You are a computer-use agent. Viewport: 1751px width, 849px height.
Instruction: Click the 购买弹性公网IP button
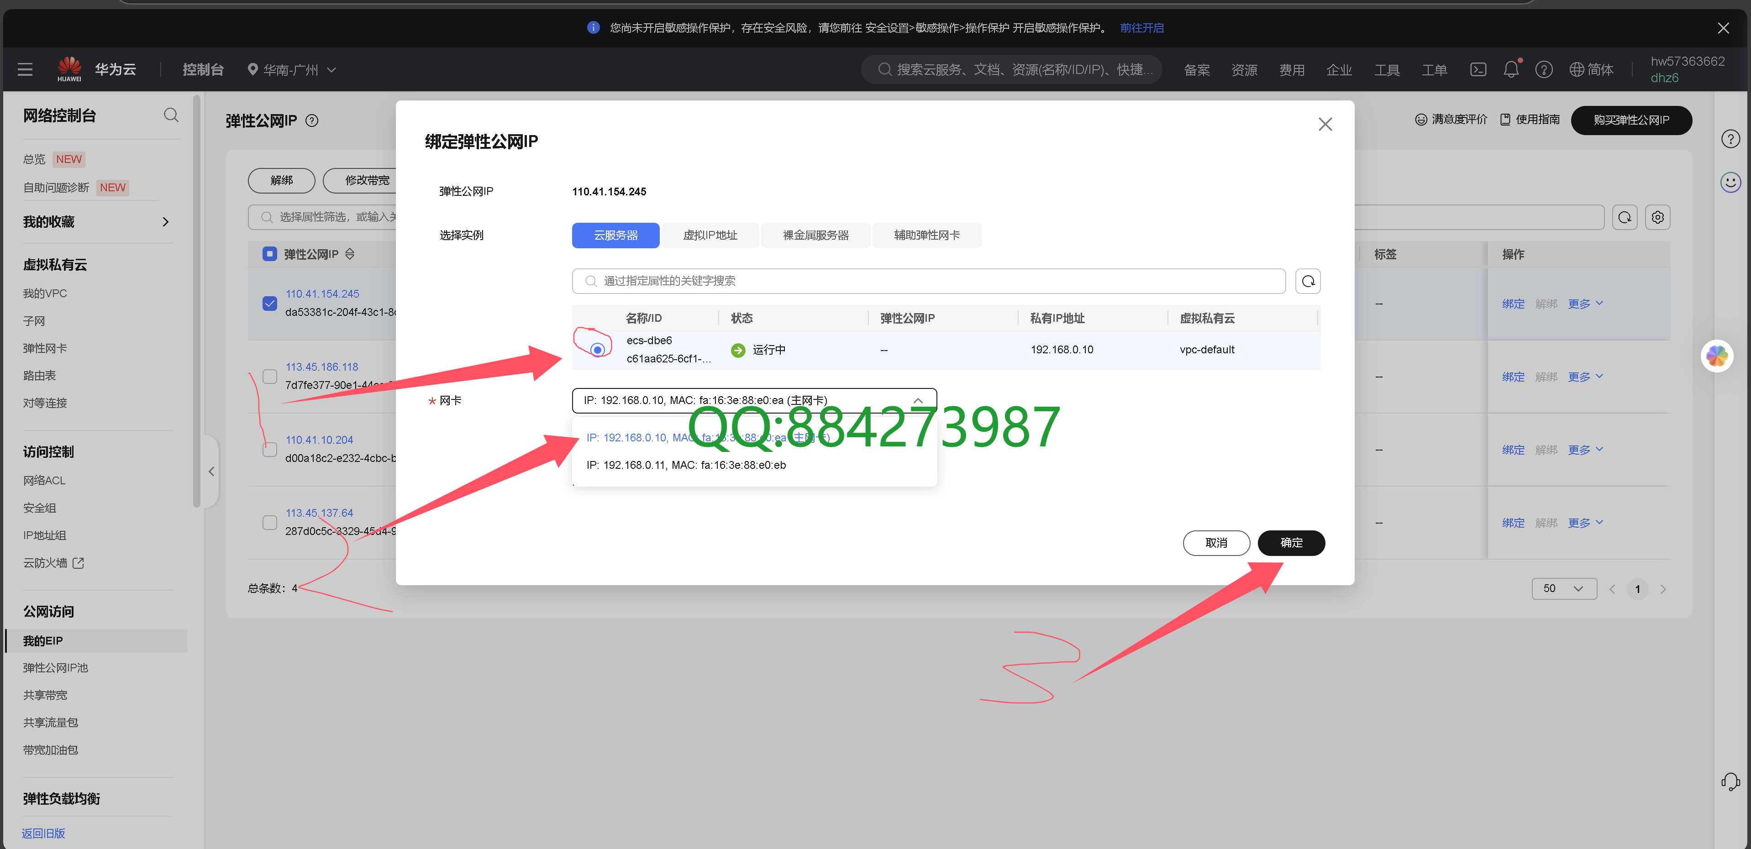click(x=1630, y=120)
